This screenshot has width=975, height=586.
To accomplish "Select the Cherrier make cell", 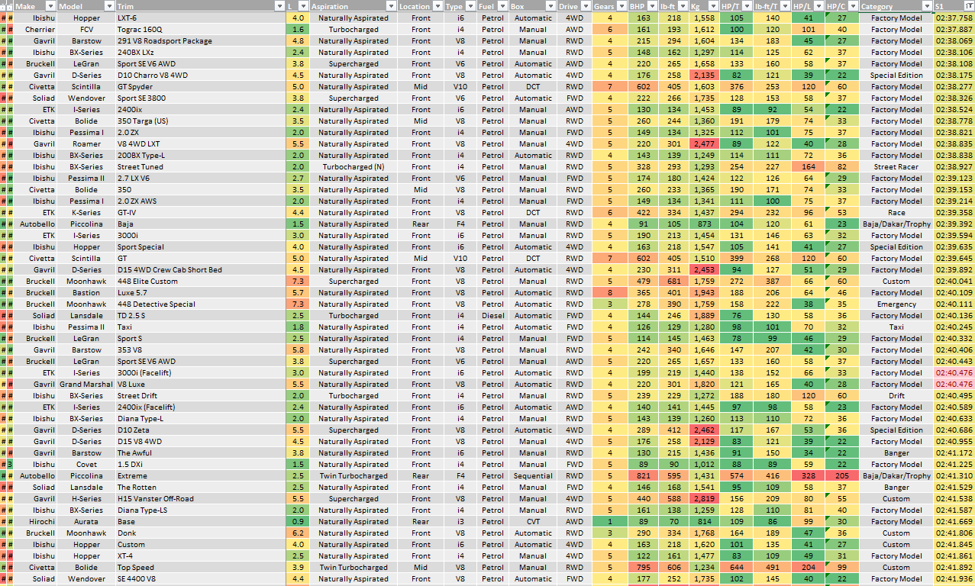I will 37,29.
